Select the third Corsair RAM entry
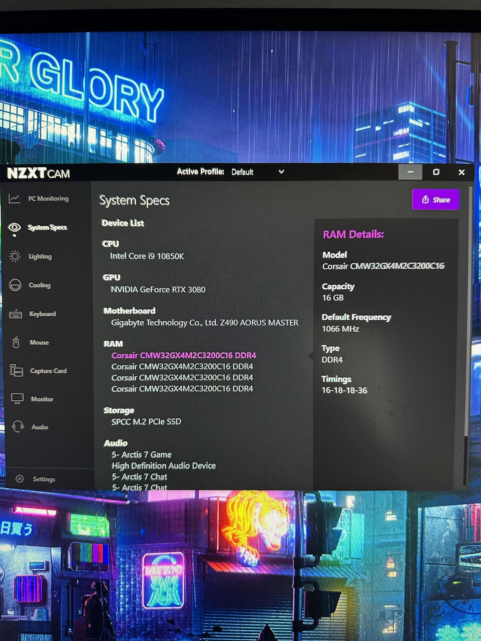 point(182,378)
